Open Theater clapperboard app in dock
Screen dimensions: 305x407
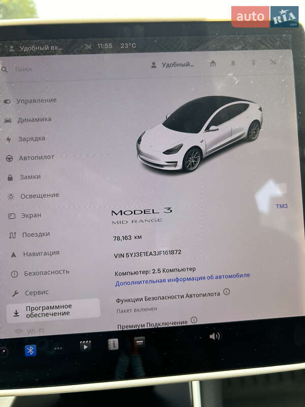click(x=85, y=346)
